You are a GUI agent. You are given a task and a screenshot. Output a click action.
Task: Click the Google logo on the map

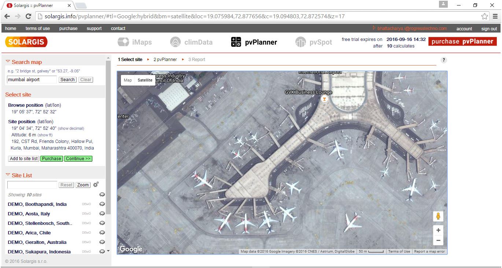pos(131,249)
